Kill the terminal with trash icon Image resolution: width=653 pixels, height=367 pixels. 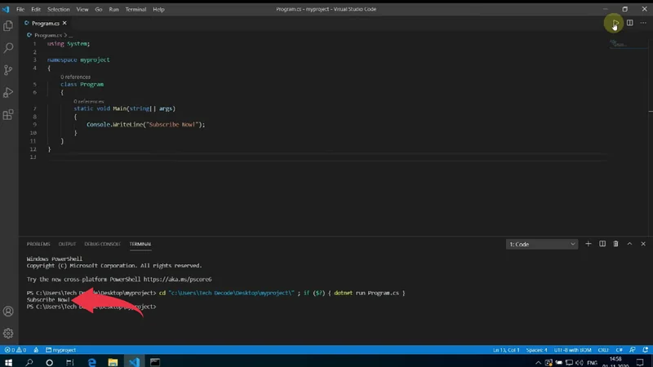point(615,244)
